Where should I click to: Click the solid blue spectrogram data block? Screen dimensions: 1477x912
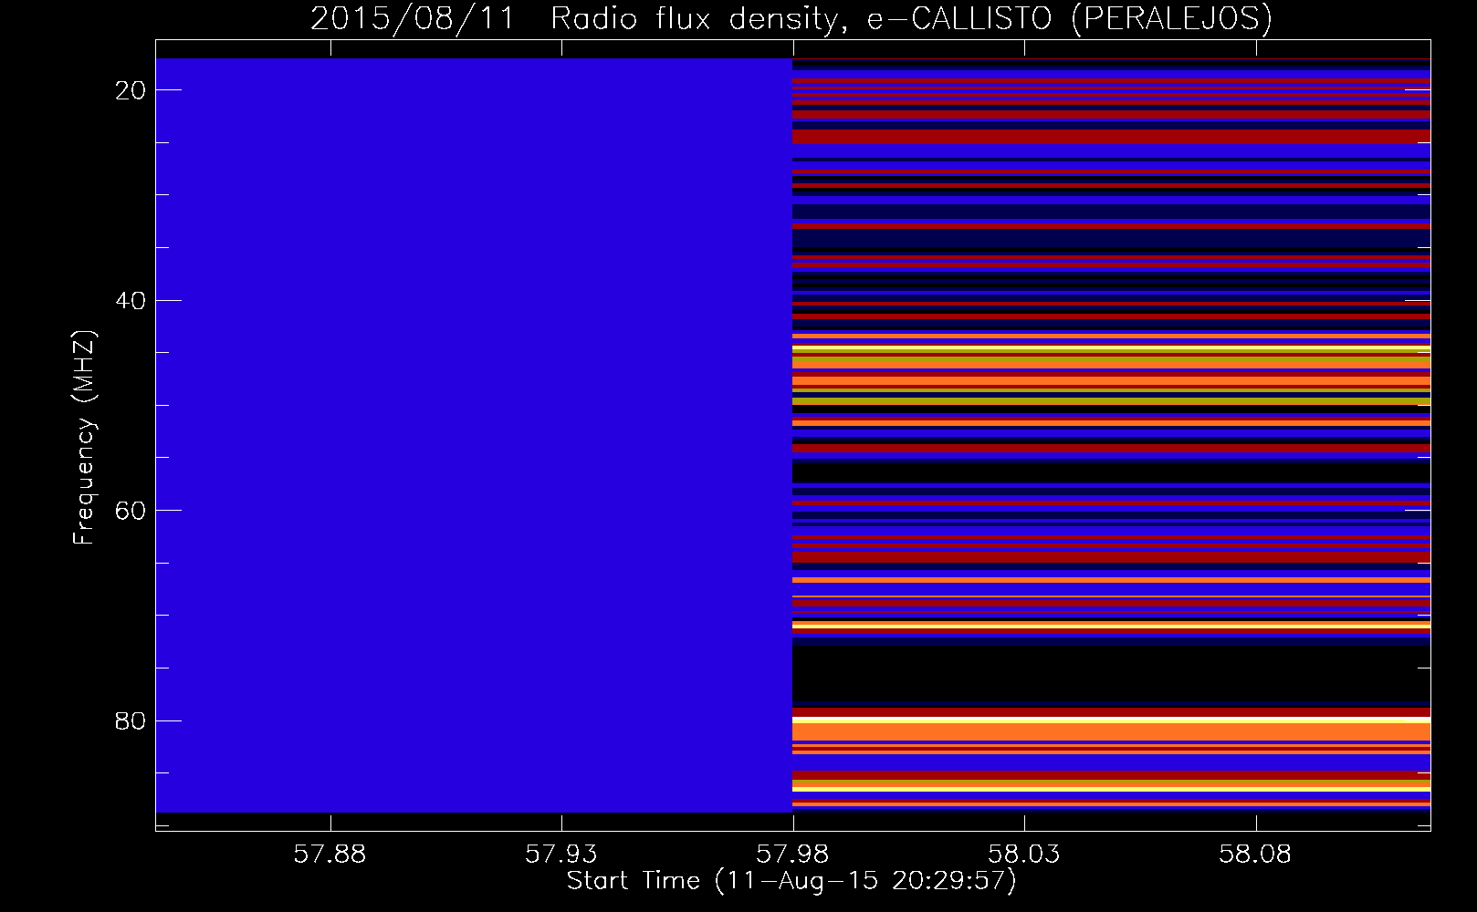coord(474,435)
